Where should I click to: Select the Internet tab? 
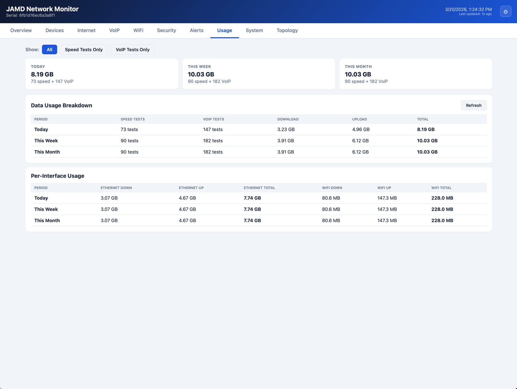(86, 30)
